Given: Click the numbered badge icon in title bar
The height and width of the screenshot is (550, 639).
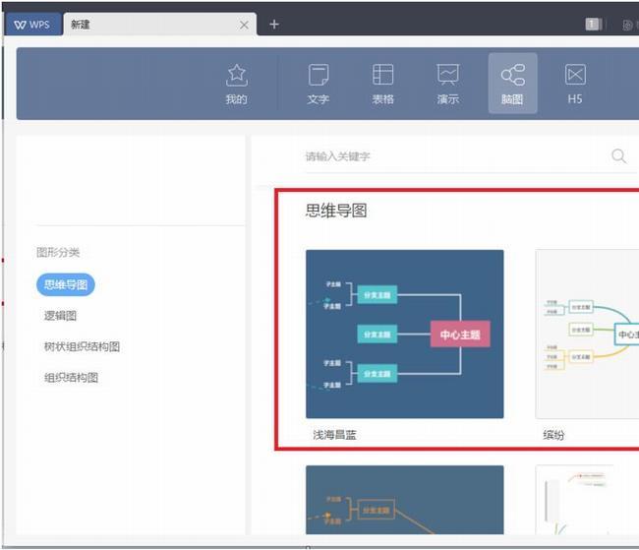Looking at the screenshot, I should point(593,25).
